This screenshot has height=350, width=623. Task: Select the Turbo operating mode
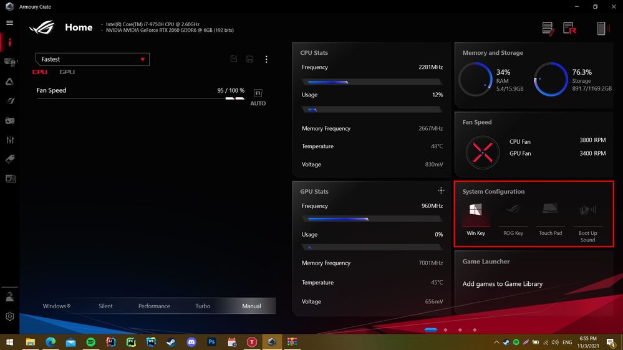pos(203,306)
